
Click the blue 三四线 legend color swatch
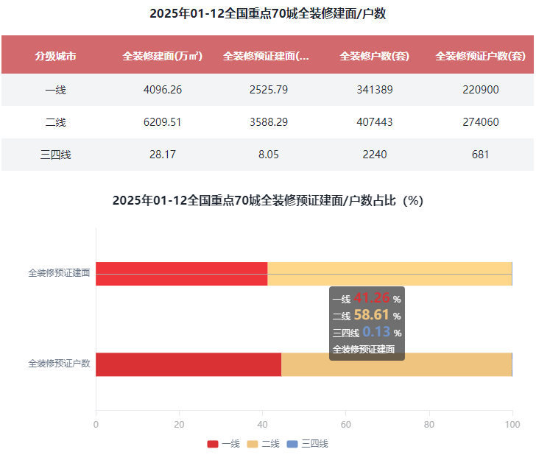click(x=292, y=444)
